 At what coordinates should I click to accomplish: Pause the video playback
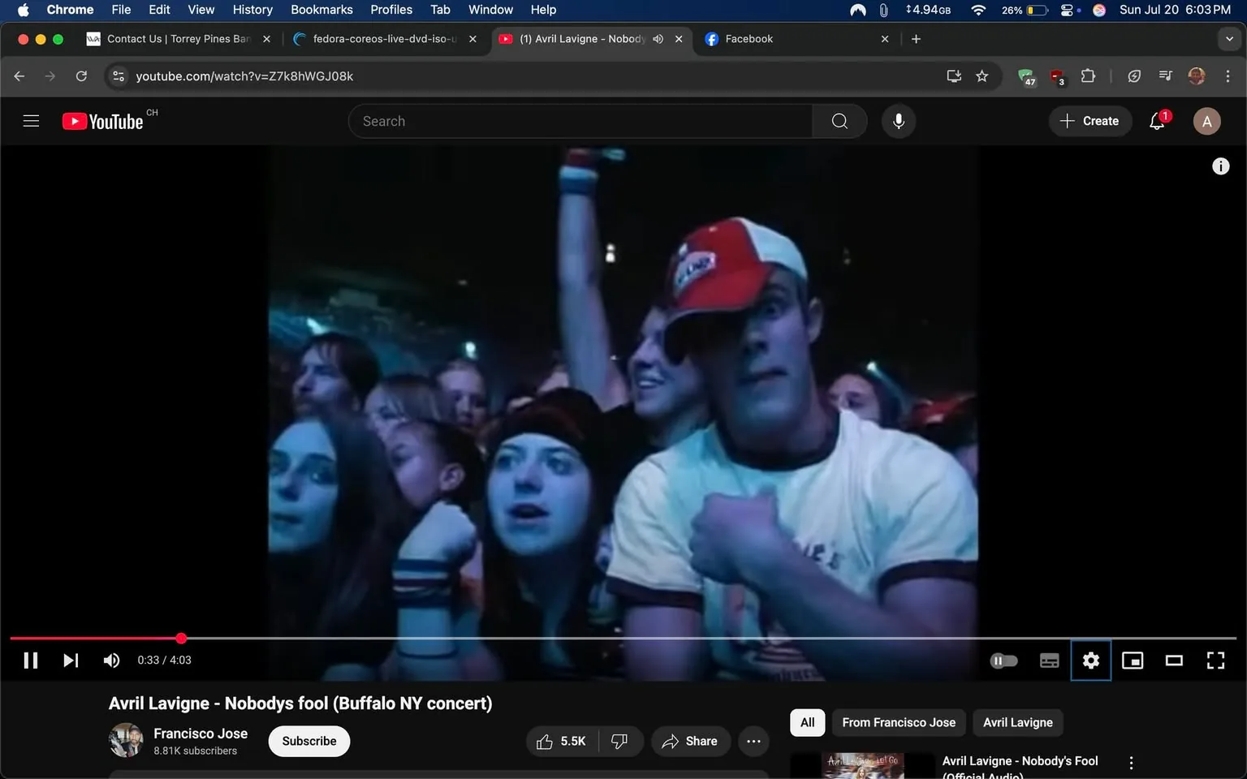30,660
